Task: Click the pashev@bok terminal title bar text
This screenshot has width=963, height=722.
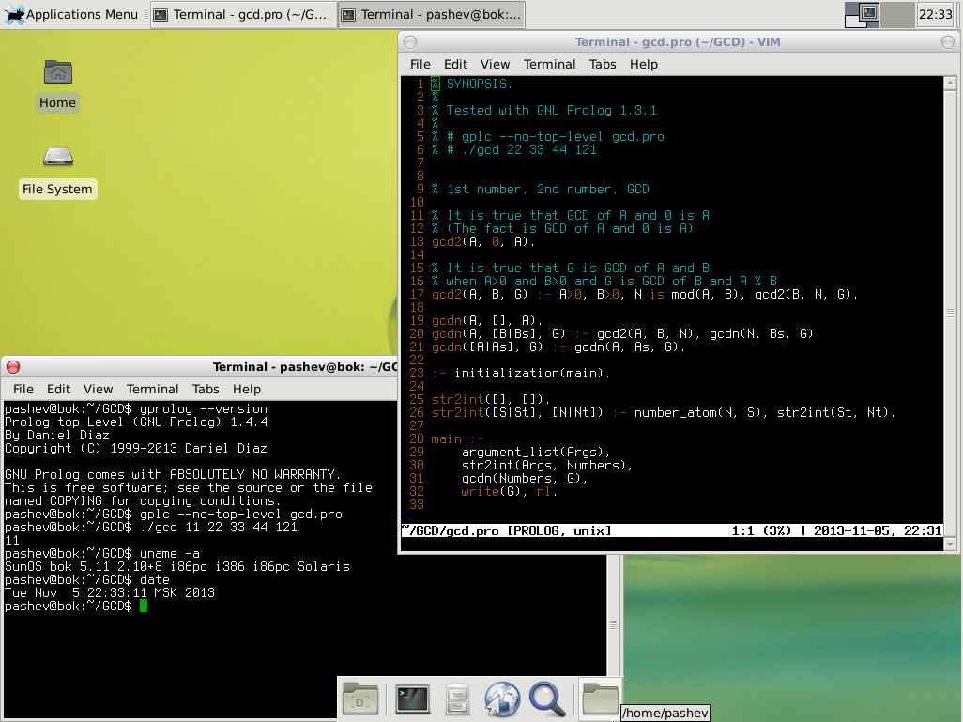Action: (x=305, y=367)
